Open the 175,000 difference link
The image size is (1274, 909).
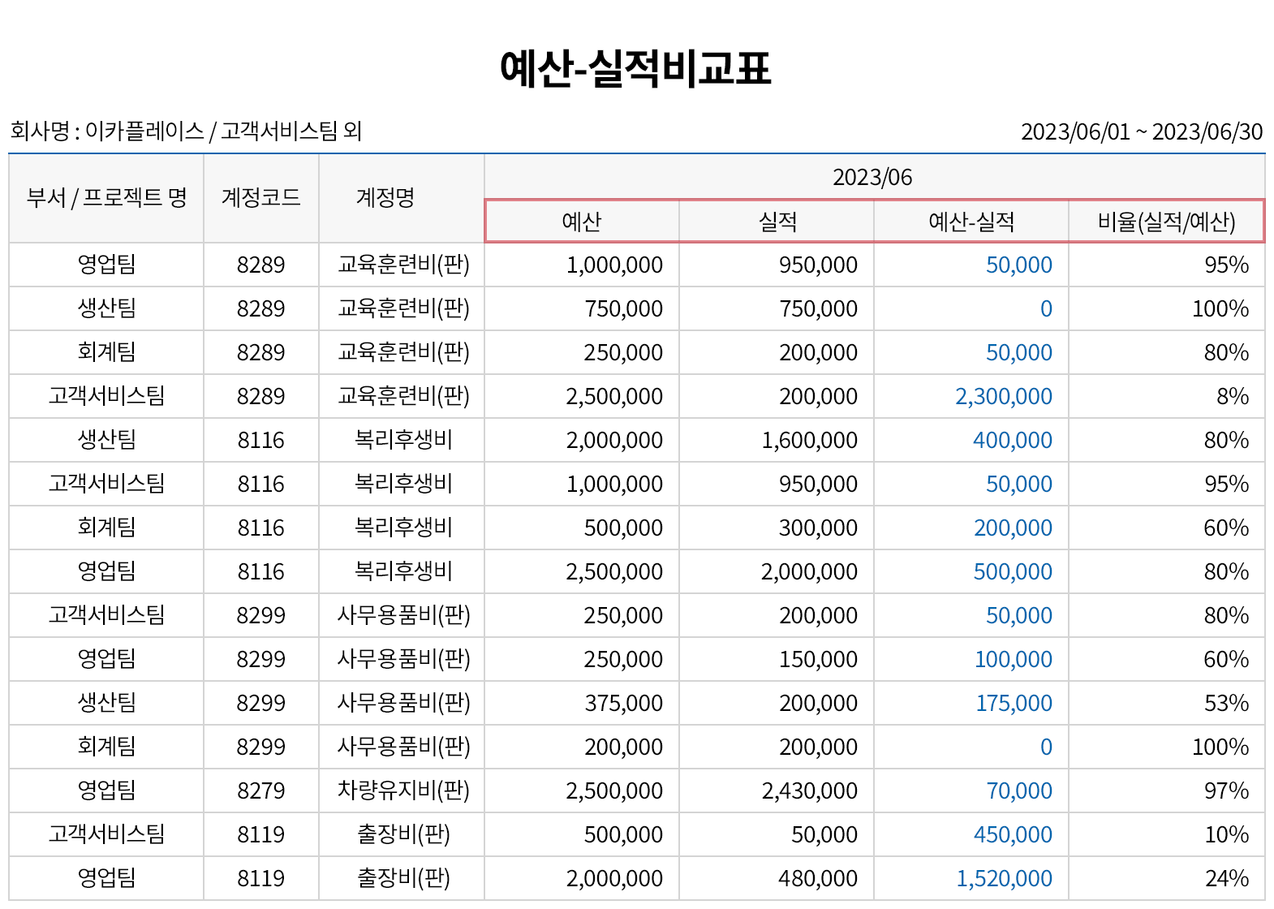[1014, 703]
